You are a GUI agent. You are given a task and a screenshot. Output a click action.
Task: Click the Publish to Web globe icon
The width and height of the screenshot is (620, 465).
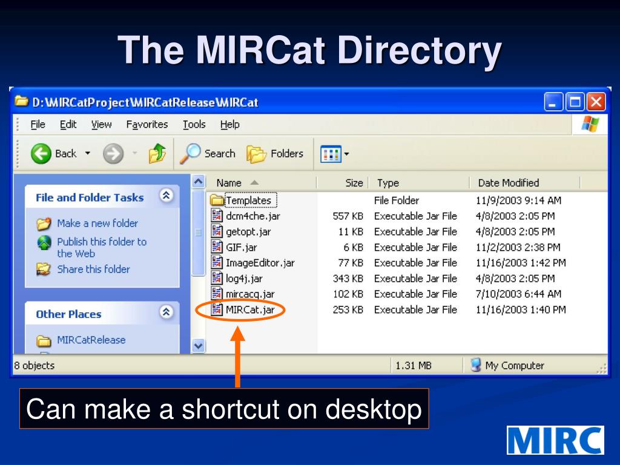point(44,242)
